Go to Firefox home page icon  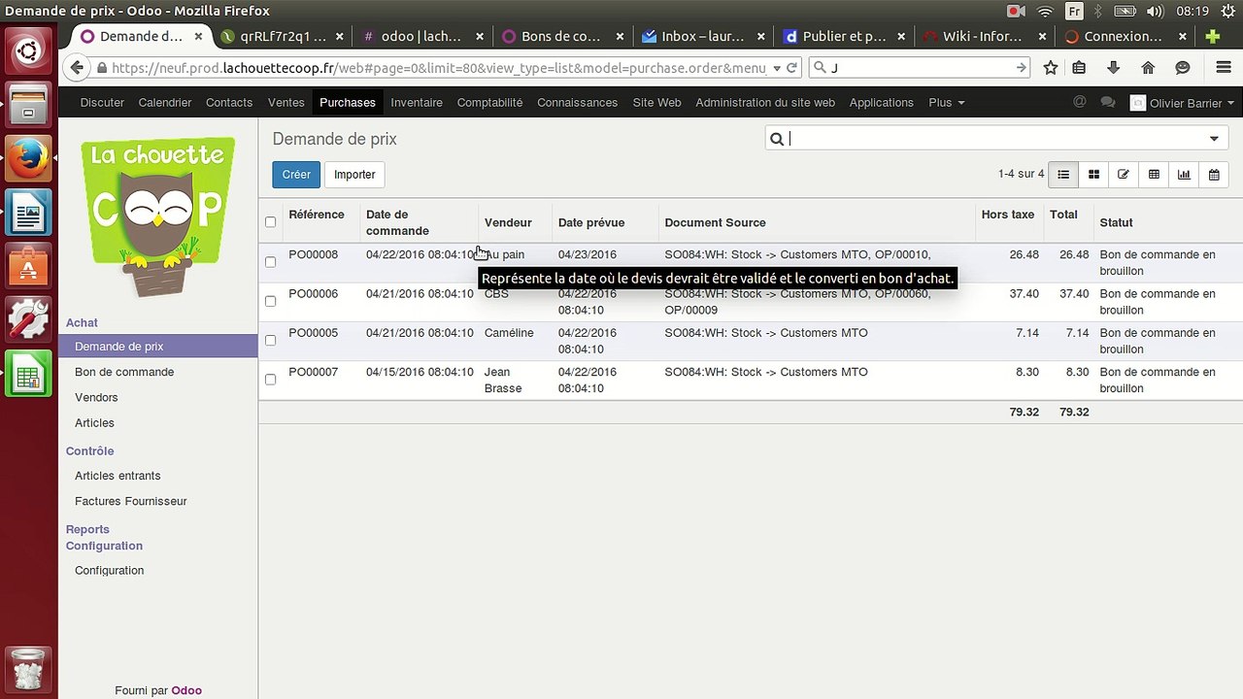(x=1148, y=68)
